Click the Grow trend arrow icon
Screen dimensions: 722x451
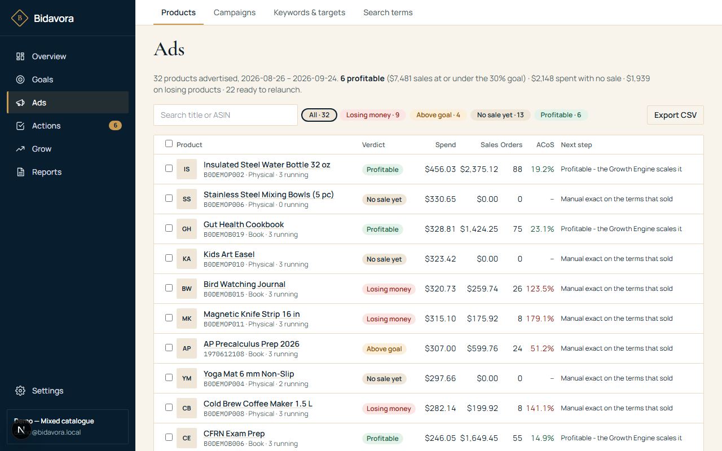[x=20, y=149]
